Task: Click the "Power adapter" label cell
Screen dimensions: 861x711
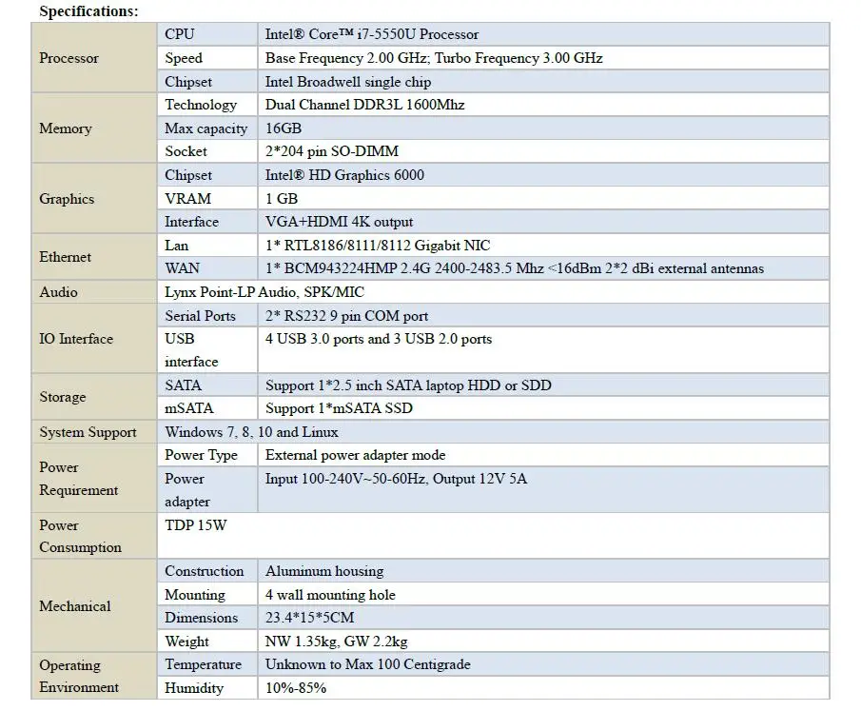Action: [207, 490]
